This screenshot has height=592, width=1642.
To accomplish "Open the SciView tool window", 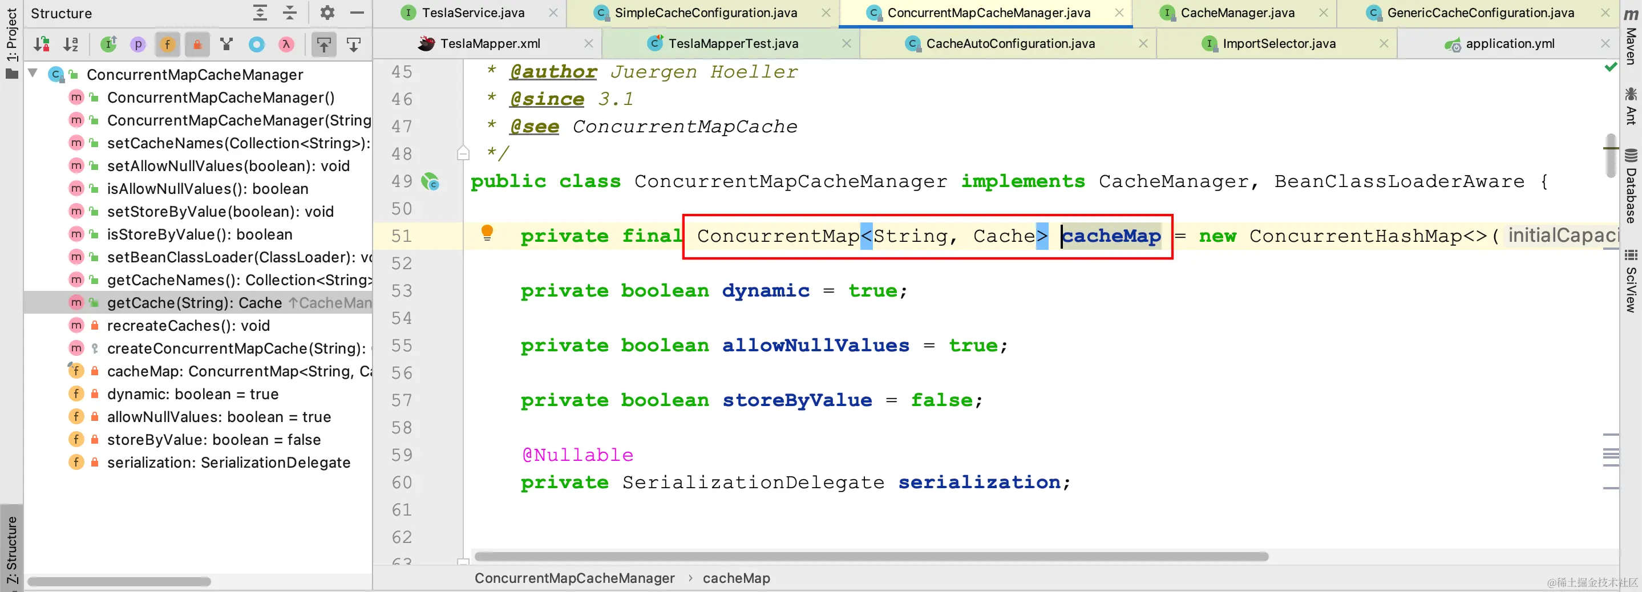I will pyautogui.click(x=1631, y=281).
